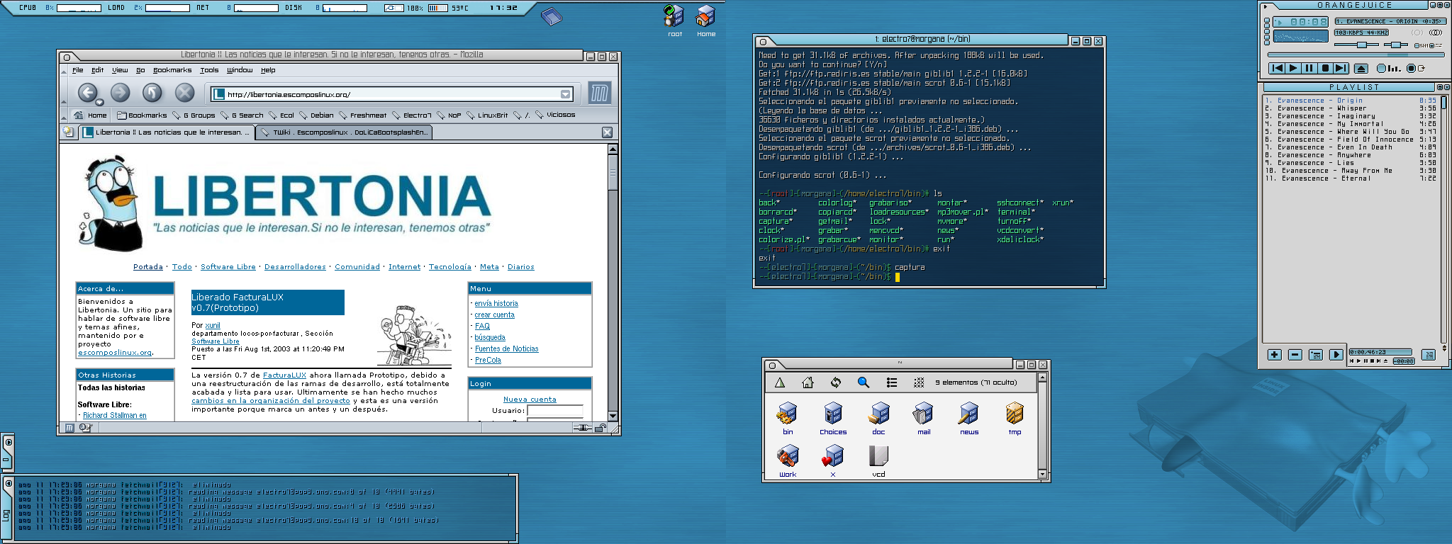Open the Bookmarks folder in toolbar
Image resolution: width=1452 pixels, height=544 pixels.
pos(142,115)
